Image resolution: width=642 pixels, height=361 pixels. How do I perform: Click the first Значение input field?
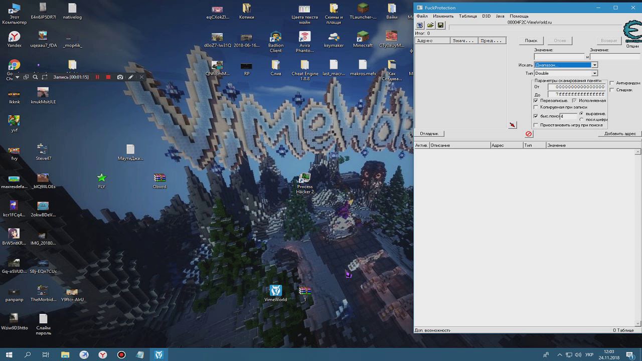click(x=560, y=57)
